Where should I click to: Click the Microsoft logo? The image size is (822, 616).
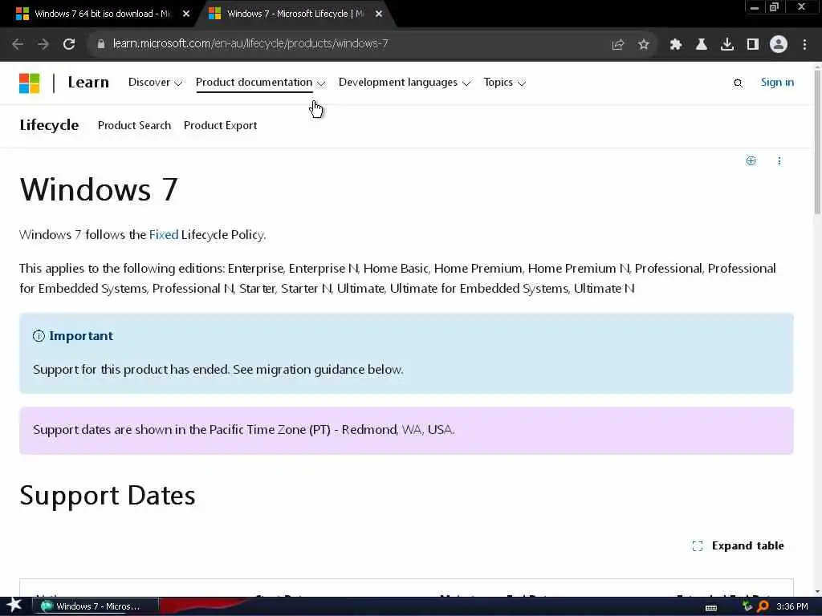tap(30, 83)
